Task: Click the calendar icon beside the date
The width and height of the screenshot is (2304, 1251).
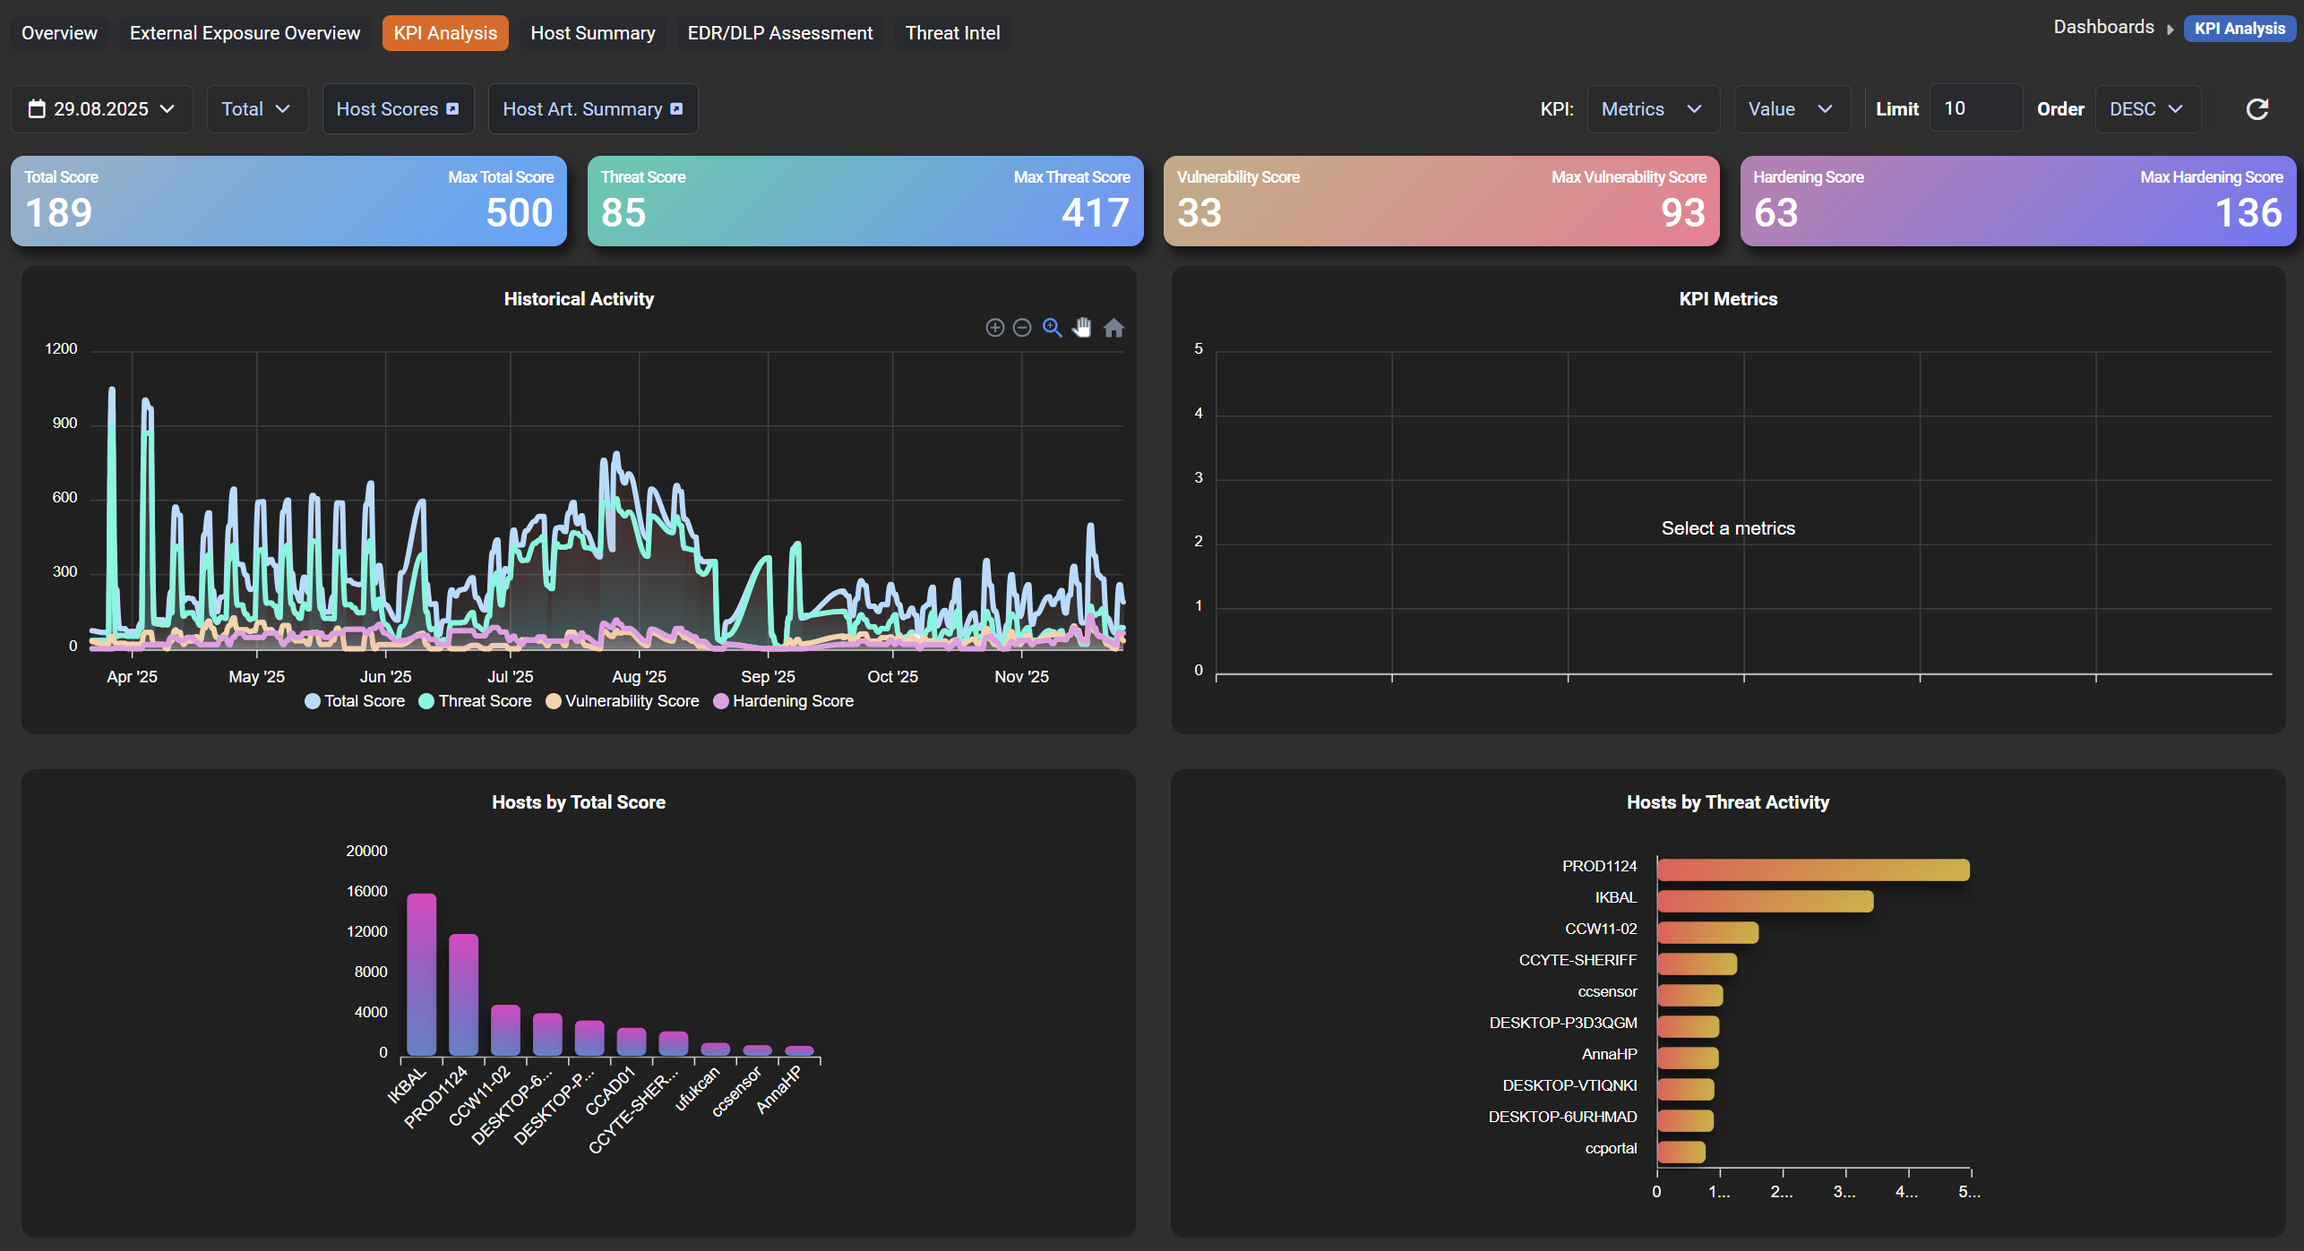Action: point(37,109)
